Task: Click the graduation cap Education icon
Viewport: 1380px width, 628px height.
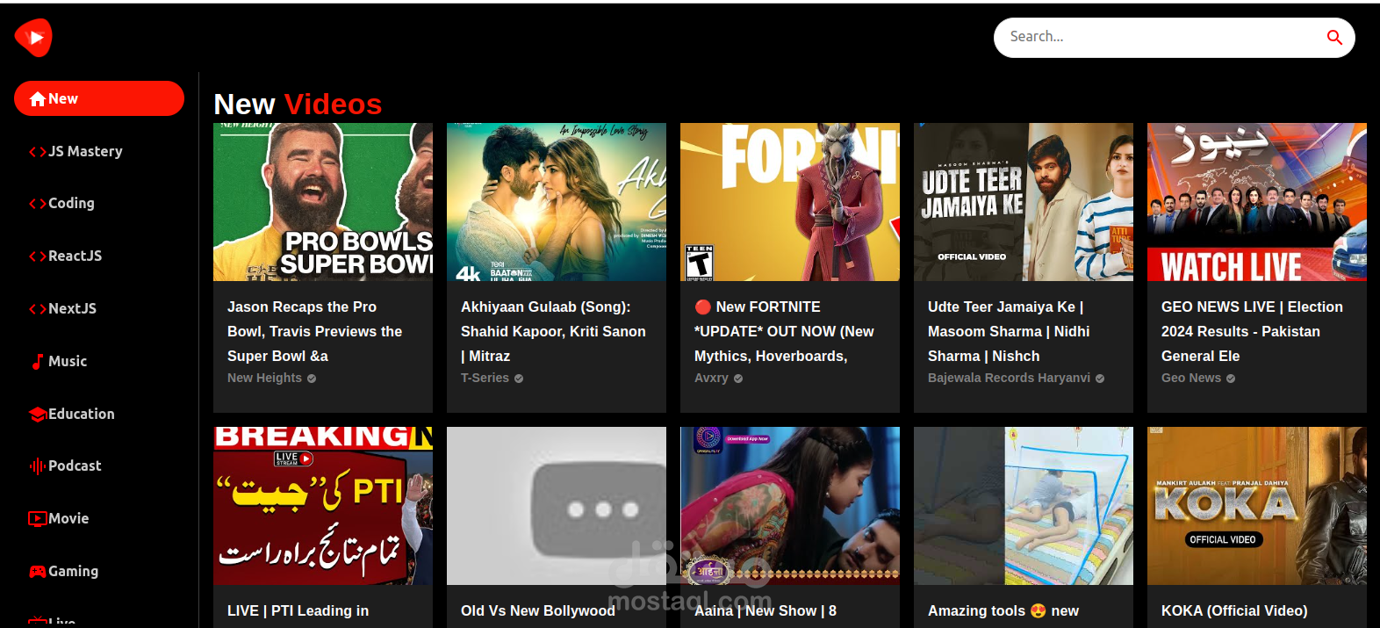Action: pyautogui.click(x=38, y=415)
